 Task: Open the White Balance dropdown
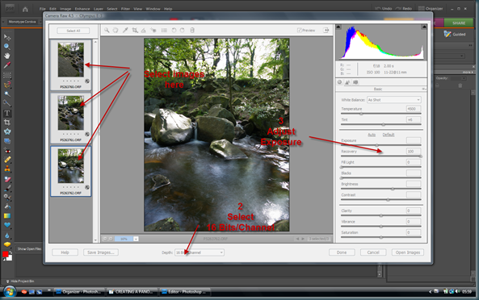click(x=393, y=100)
